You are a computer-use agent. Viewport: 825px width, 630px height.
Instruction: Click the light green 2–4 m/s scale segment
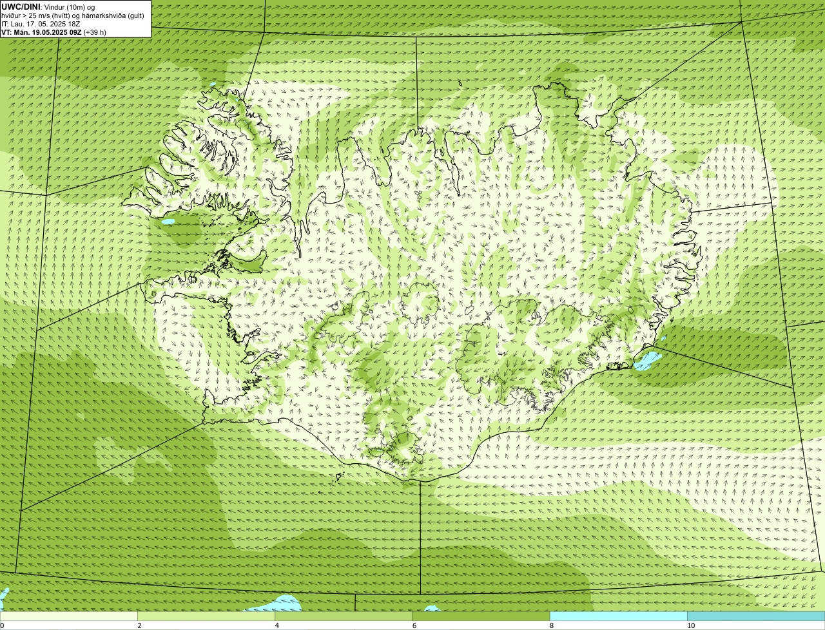click(x=206, y=616)
